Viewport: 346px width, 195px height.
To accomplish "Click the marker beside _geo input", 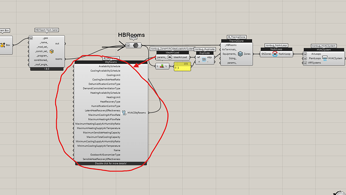I will coord(31,38).
